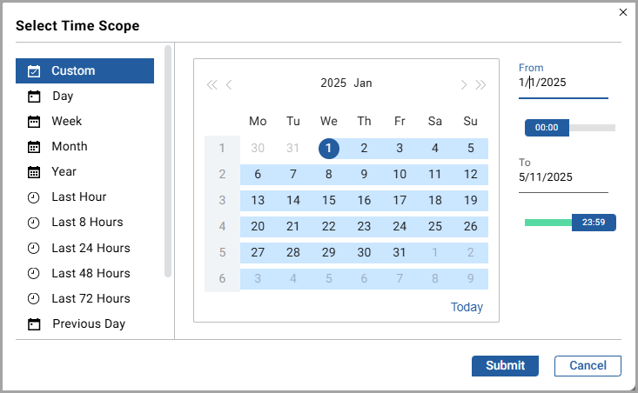Click the Today link in calendar
Screen dimensions: 638x393
click(x=467, y=307)
